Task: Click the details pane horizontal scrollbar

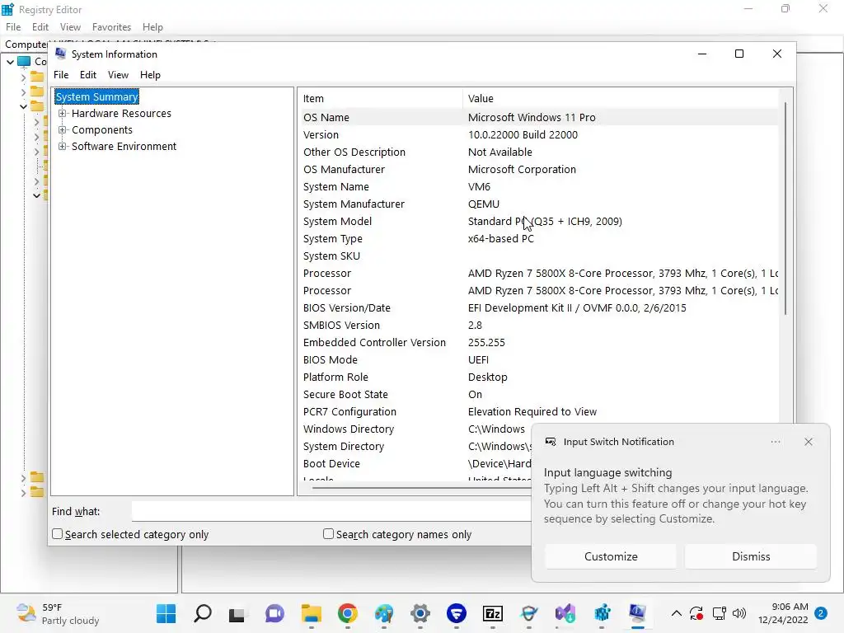Action: pos(420,488)
